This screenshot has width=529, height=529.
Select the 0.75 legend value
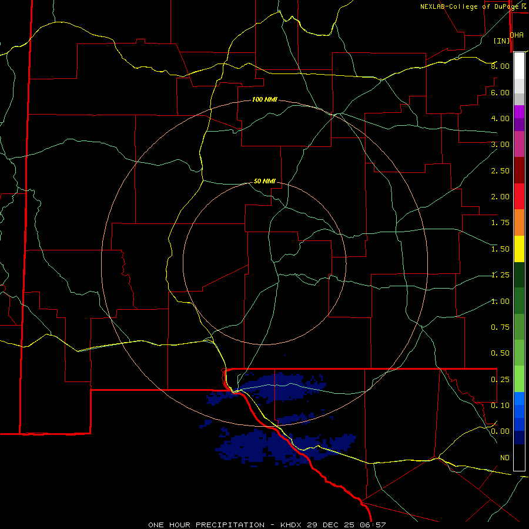[x=500, y=327]
